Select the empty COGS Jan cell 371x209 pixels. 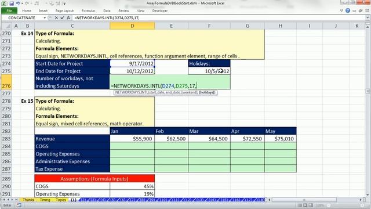tap(132, 146)
